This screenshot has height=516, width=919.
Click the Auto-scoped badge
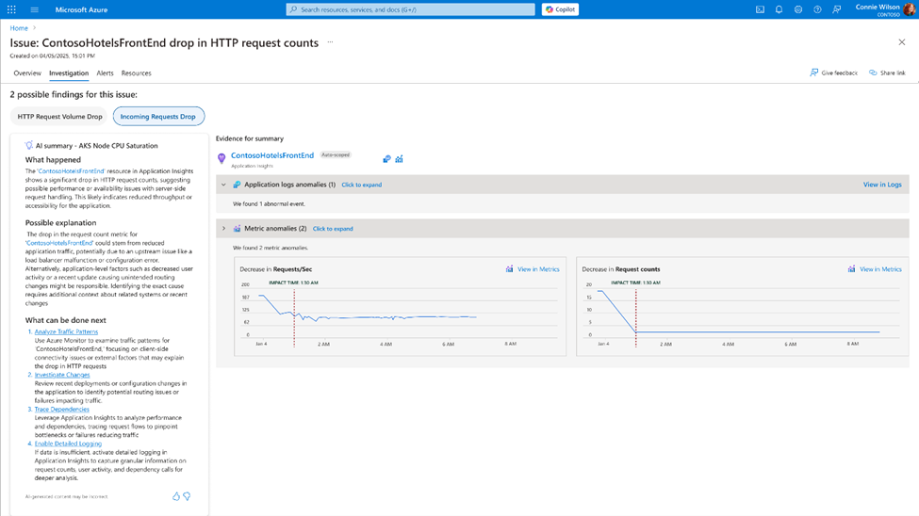[x=336, y=155]
